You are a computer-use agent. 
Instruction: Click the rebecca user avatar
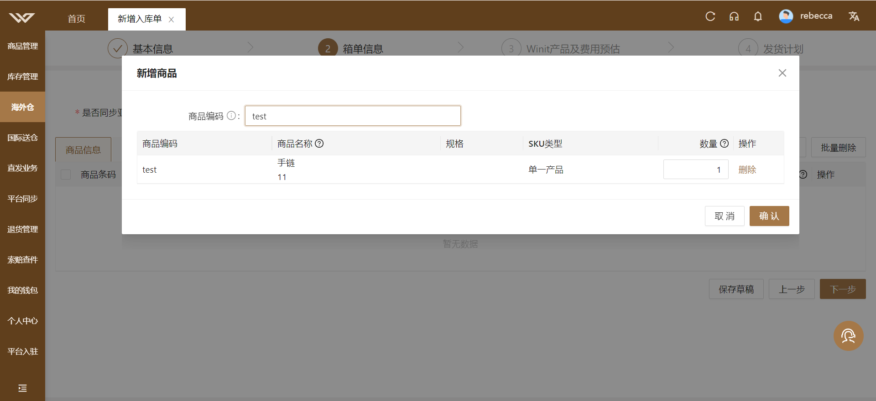786,16
